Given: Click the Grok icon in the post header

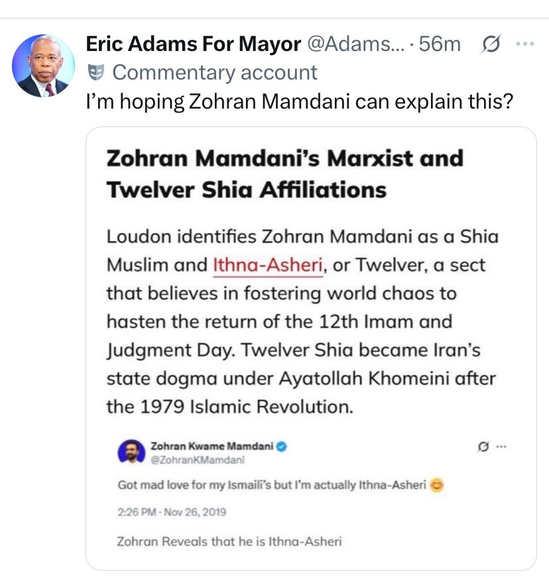Looking at the screenshot, I should (491, 44).
